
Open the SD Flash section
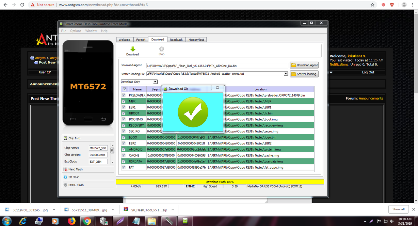click(x=88, y=177)
